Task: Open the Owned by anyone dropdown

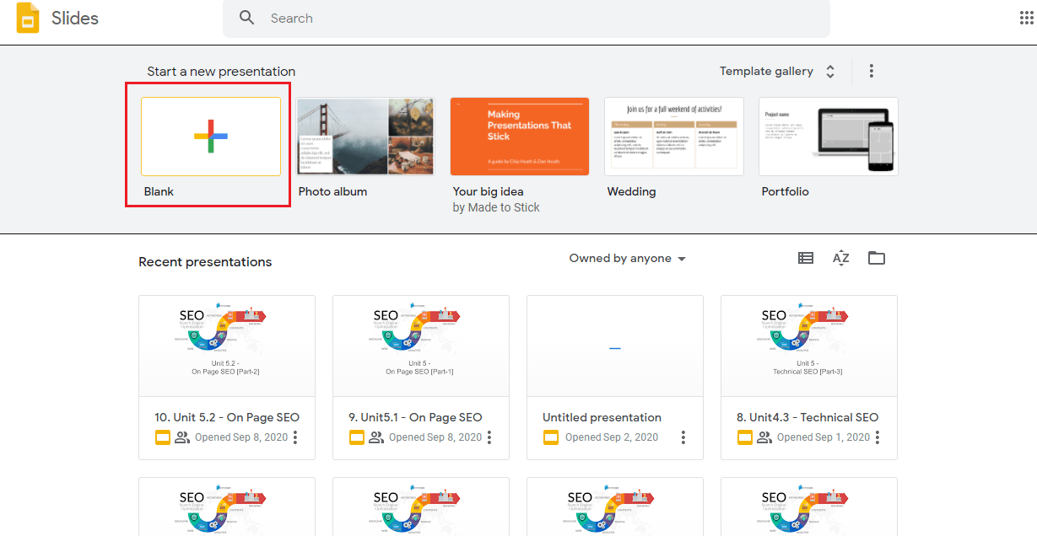Action: (628, 259)
